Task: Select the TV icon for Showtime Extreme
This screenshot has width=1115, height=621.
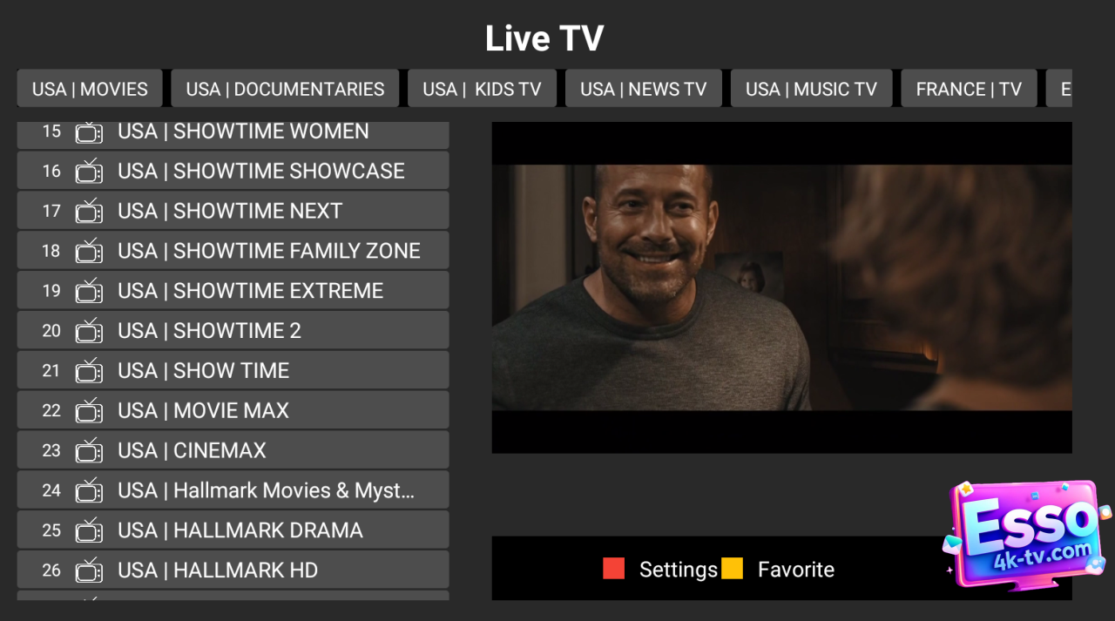Action: point(89,291)
